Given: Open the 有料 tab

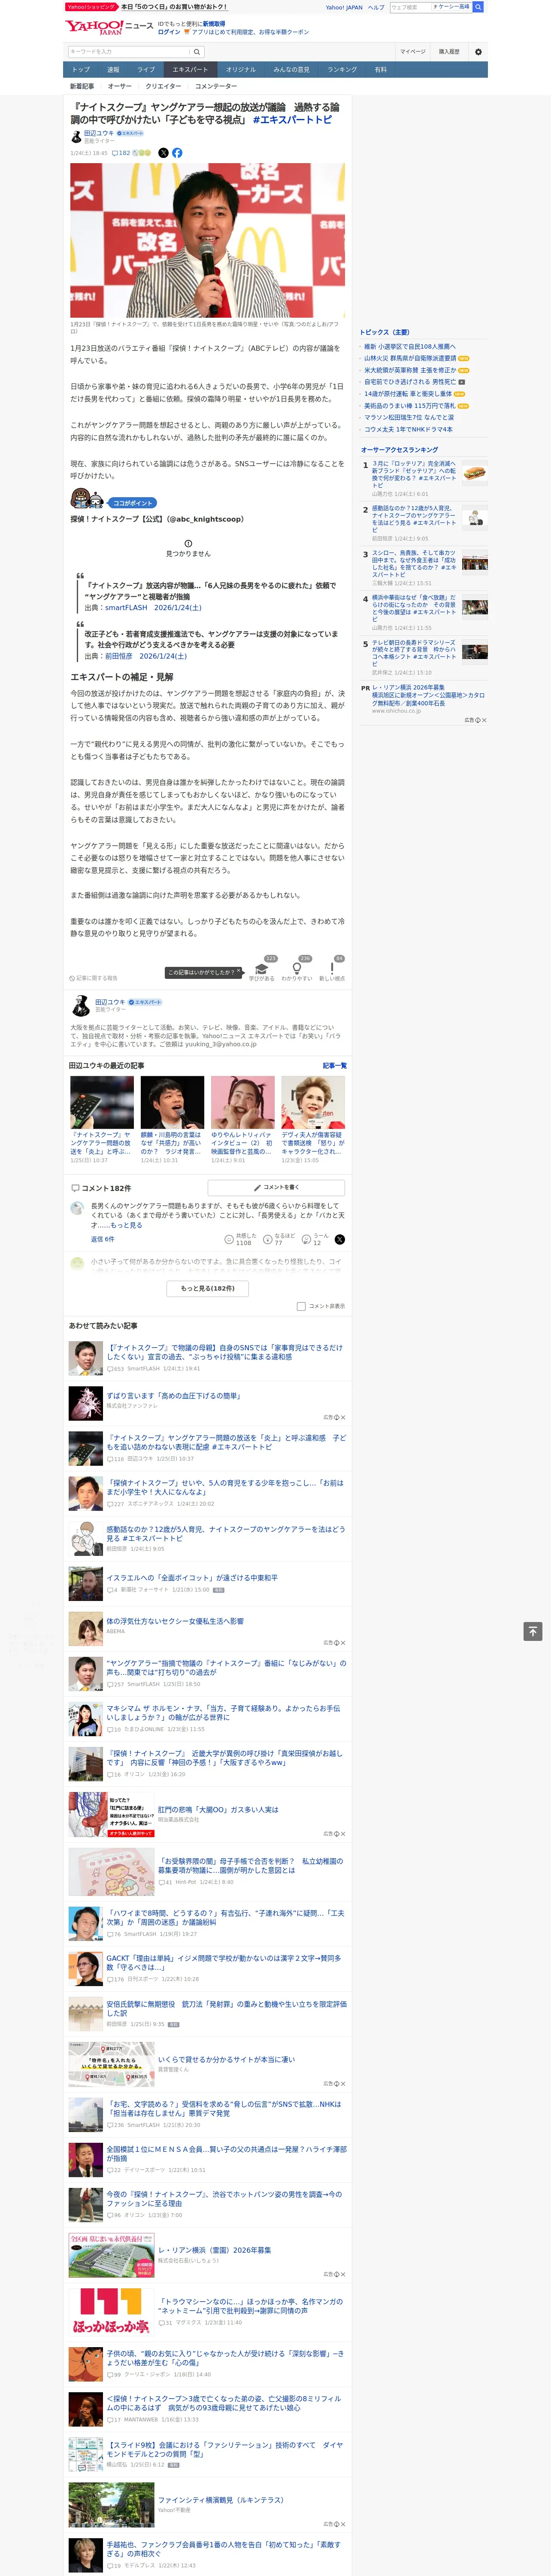Looking at the screenshot, I should tap(380, 70).
